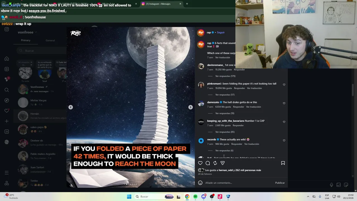
Task: Show hidden system tray icons
Action: point(308,197)
